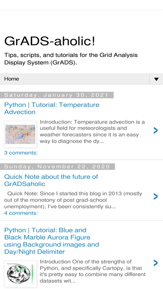Screen dimensions: 163x289
Task: Click the GrADS-aholic! blog title
Action: click(x=50, y=41)
